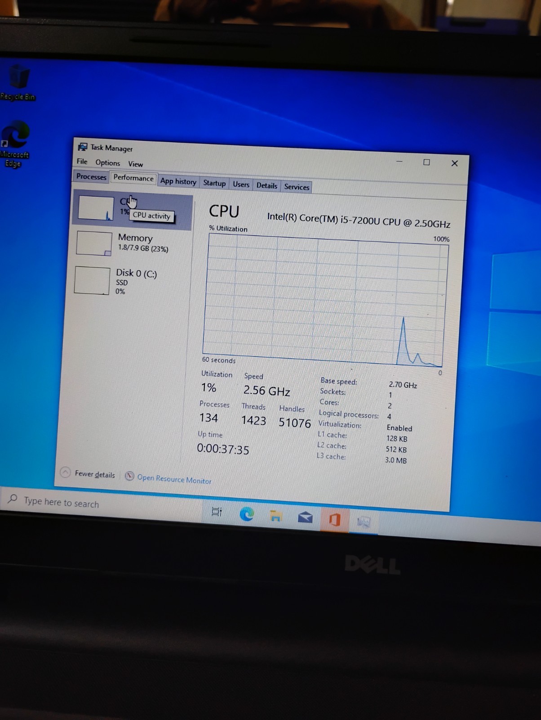Open Task View in the taskbar
The width and height of the screenshot is (541, 720).
pyautogui.click(x=217, y=511)
